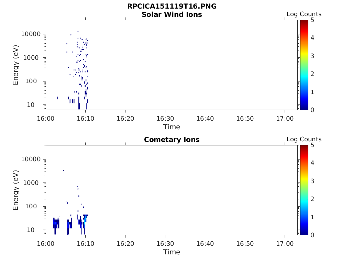Image resolution: width=352 pixels, height=264 pixels.
Task: Select the Cometary Ions plot title
Action: [172, 140]
